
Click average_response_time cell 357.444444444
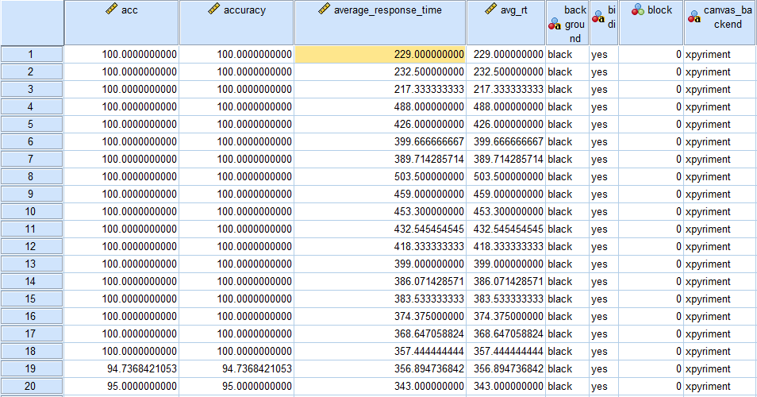(x=380, y=351)
